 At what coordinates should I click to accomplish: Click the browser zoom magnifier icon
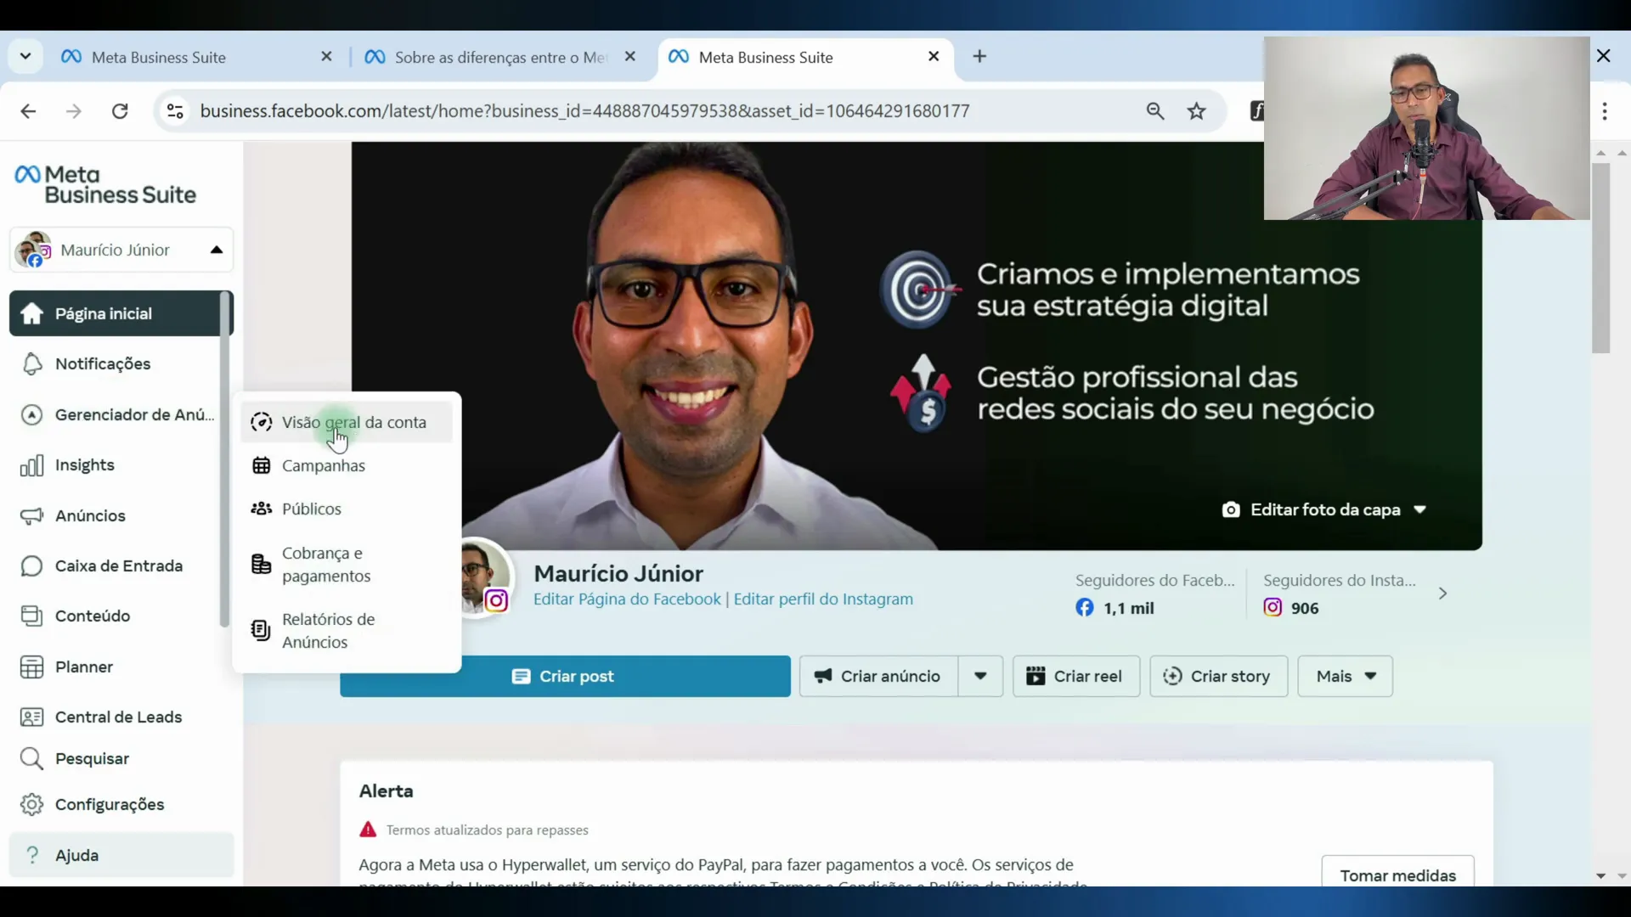1155,111
